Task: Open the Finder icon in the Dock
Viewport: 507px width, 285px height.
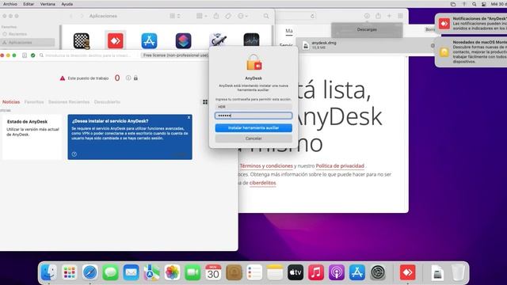Action: point(49,272)
